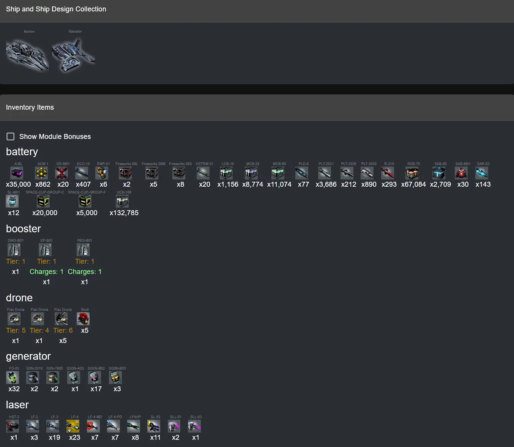The image size is (514, 447).
Task: Click the EP-B01 booster icon
Action: click(x=45, y=250)
